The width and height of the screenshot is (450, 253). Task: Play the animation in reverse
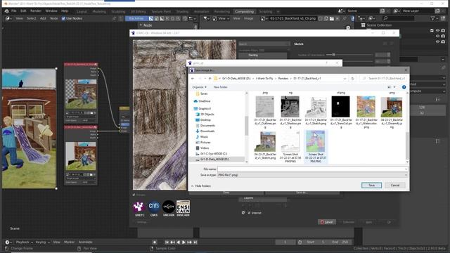[x=178, y=242]
